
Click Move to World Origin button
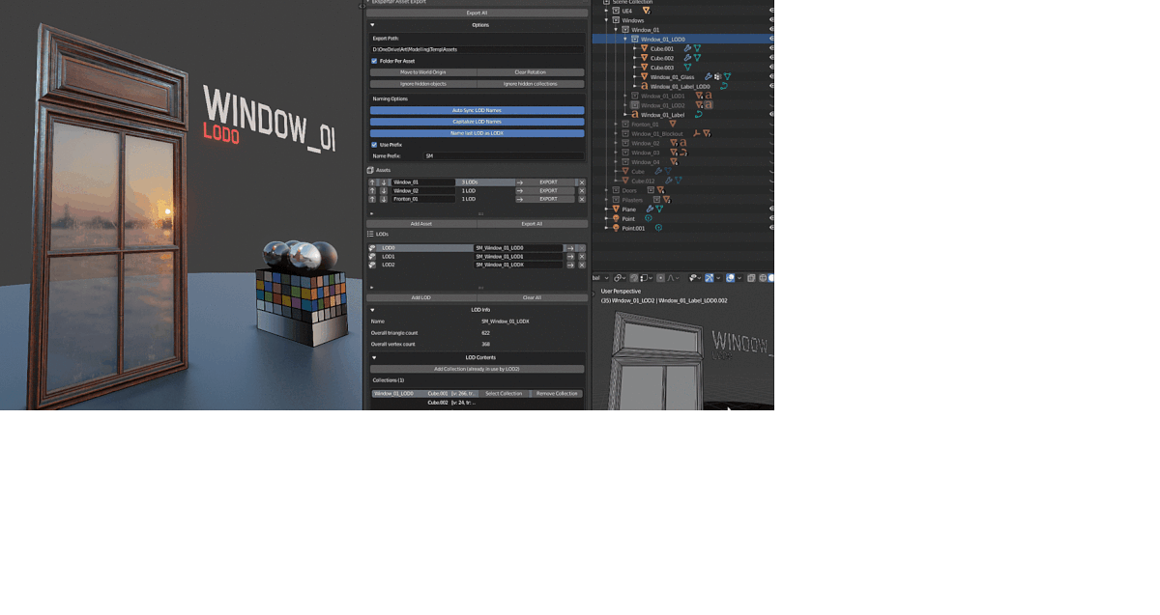click(x=423, y=72)
